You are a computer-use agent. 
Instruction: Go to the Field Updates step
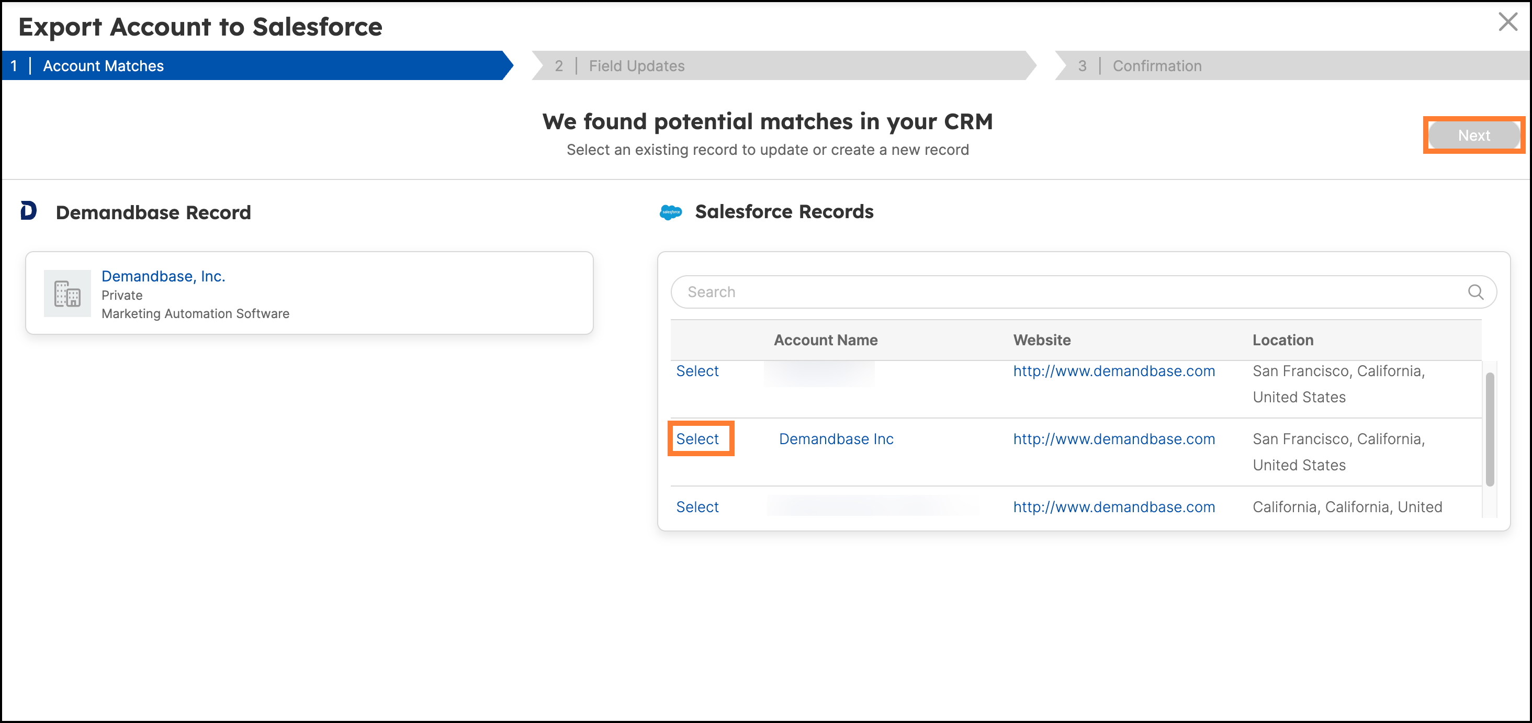pyautogui.click(x=784, y=65)
